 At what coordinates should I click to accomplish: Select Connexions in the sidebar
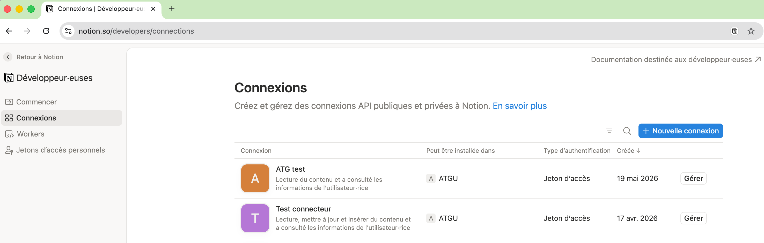click(62, 118)
